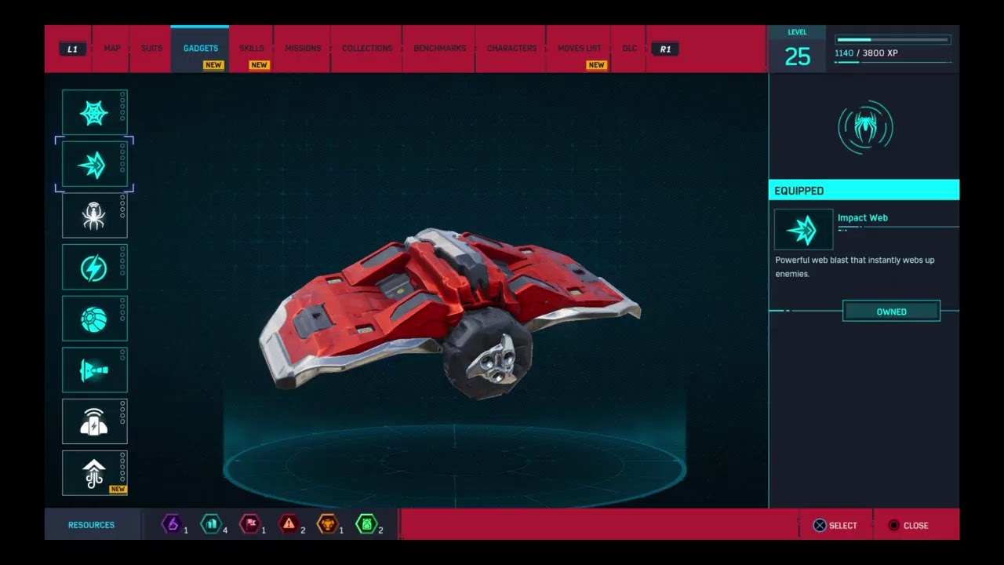Open the Suits tab
Screen dimensions: 1004x565
[x=151, y=49]
